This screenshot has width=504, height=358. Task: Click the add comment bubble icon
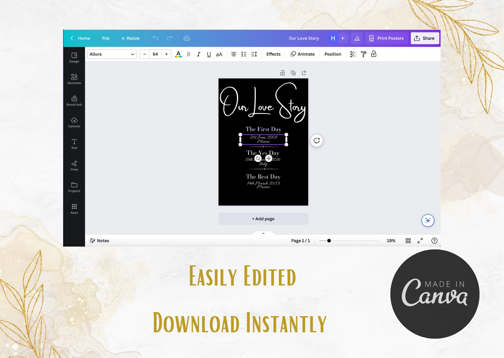click(317, 141)
